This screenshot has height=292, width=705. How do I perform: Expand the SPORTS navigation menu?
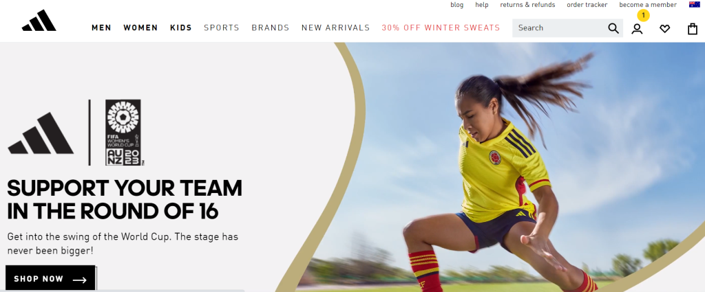(222, 27)
